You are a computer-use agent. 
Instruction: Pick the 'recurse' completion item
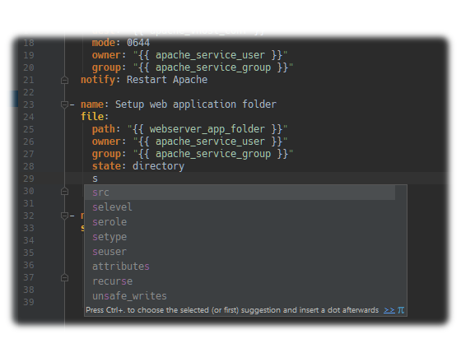240,281
